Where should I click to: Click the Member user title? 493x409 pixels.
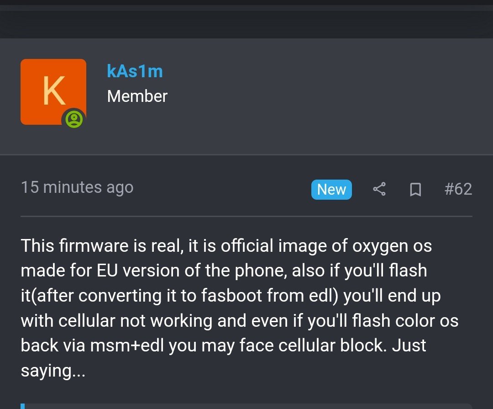(137, 96)
